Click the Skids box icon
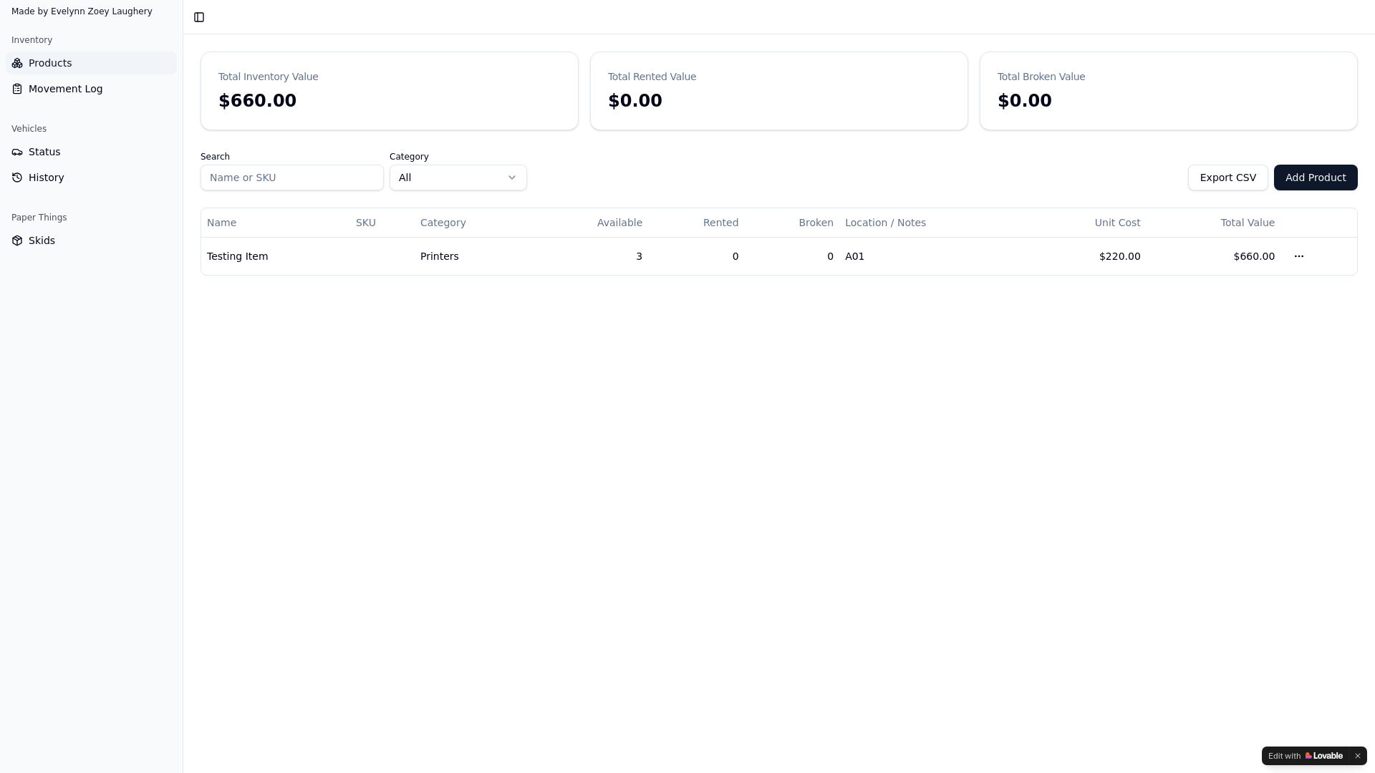 pyautogui.click(x=17, y=240)
